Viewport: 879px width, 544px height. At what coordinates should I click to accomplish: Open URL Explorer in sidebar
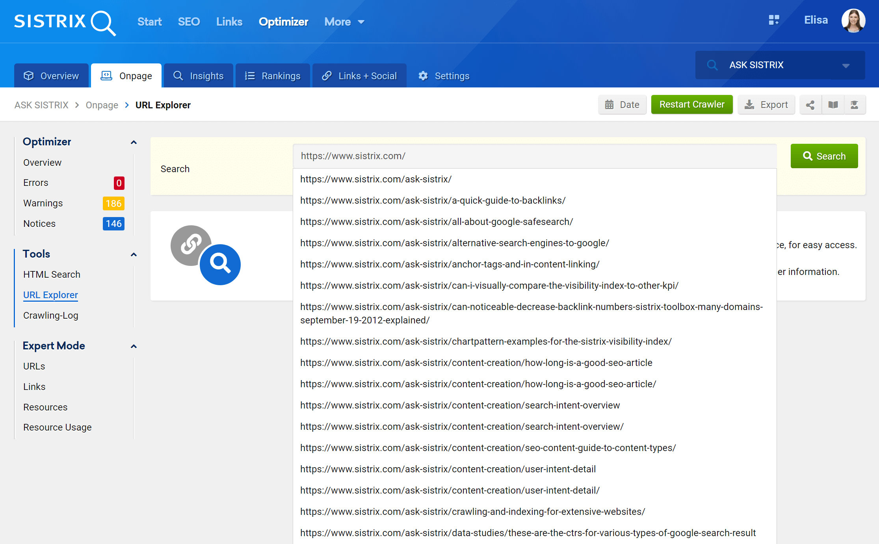click(x=50, y=295)
